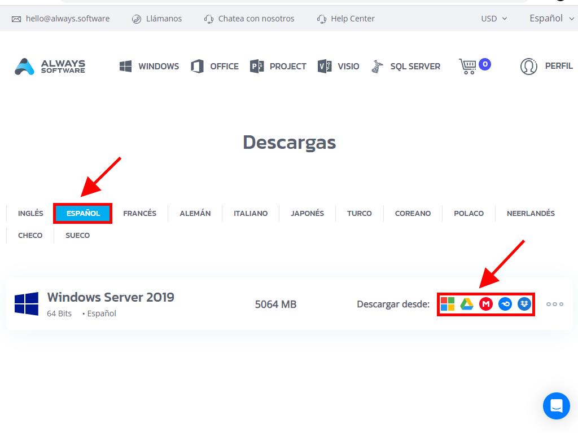Image resolution: width=578 pixels, height=433 pixels.
Task: Open the SQL Server products menu
Action: point(406,67)
